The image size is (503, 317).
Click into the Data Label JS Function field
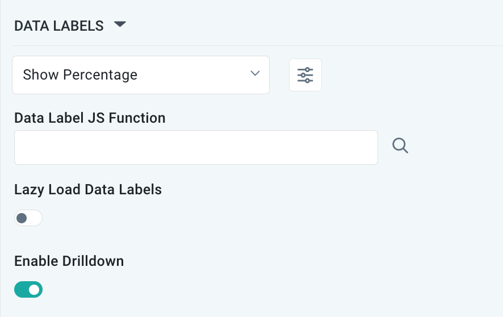pos(196,148)
